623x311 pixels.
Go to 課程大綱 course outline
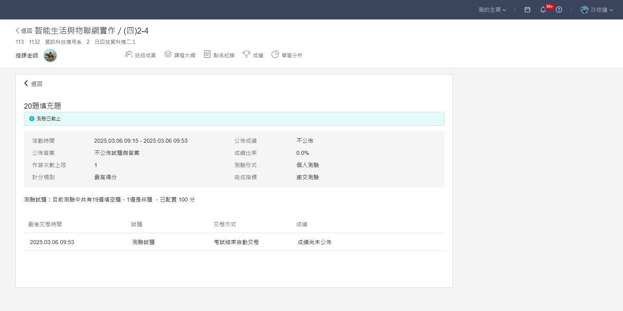(x=179, y=55)
